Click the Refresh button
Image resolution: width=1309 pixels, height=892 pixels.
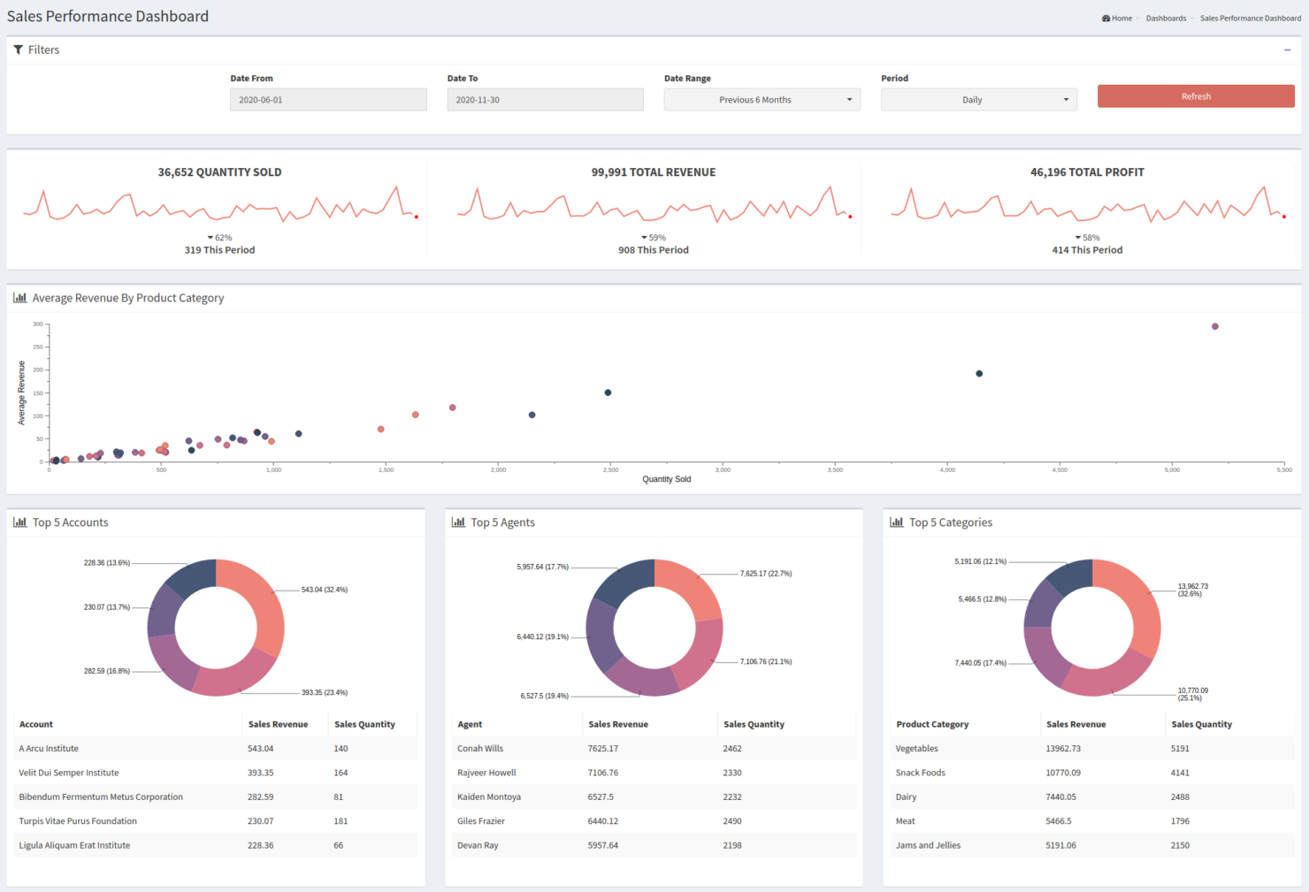tap(1195, 95)
